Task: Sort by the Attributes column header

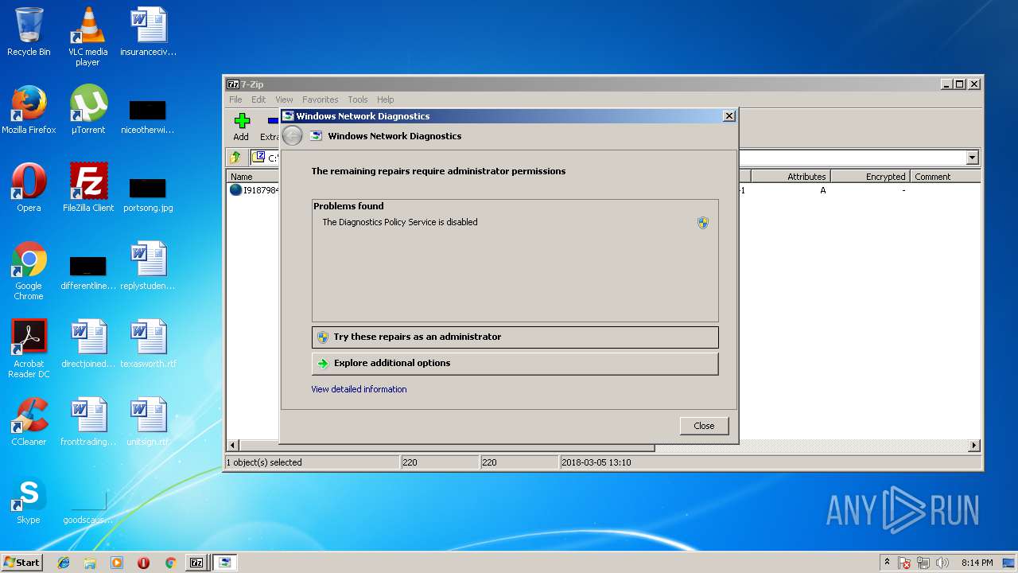Action: pyautogui.click(x=791, y=177)
